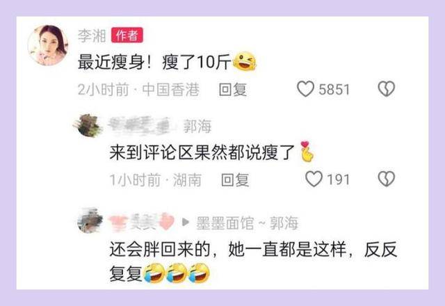
Task: Select comment text 最近瘦身！瘦了10斤
Action: coord(154,62)
